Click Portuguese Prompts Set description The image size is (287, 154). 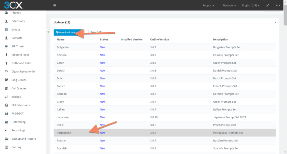(228, 133)
